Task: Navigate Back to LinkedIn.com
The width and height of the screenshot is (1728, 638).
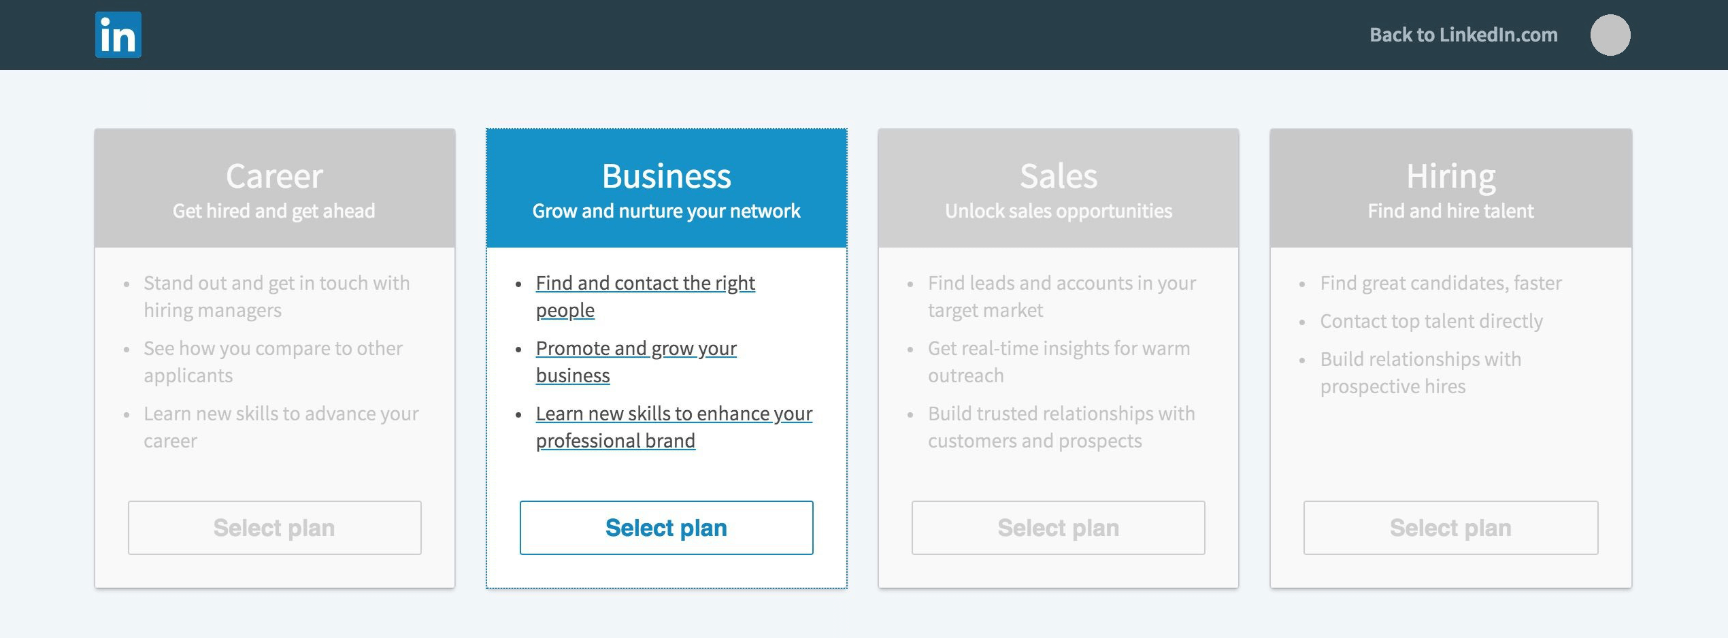Action: coord(1463,35)
